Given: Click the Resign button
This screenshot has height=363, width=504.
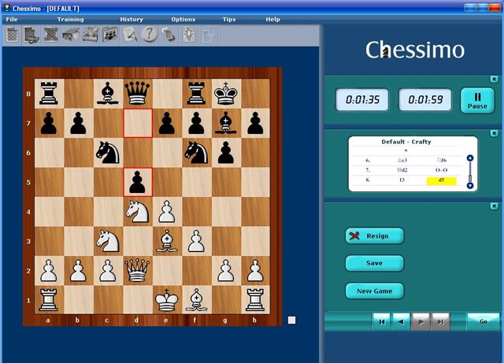Looking at the screenshot, I should pyautogui.click(x=375, y=235).
